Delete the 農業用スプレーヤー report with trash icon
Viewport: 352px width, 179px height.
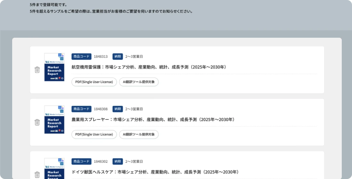pyautogui.click(x=37, y=122)
